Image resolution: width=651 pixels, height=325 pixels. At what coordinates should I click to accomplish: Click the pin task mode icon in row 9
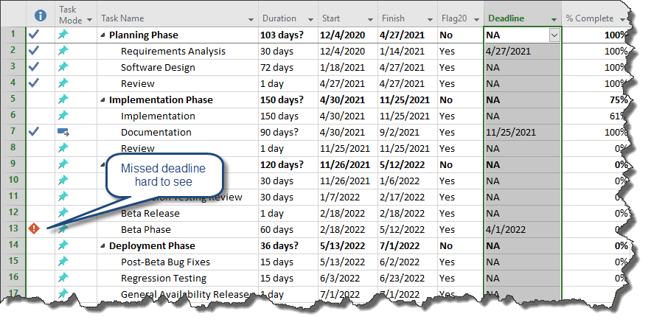[63, 164]
